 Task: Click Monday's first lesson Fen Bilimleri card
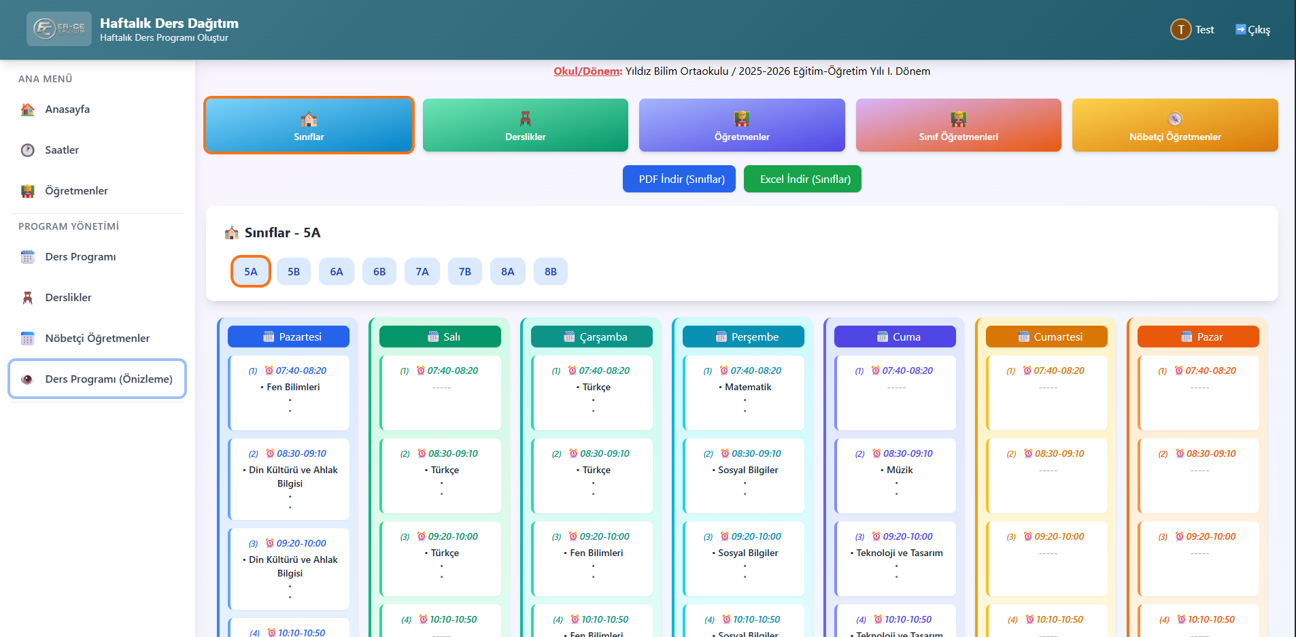pyautogui.click(x=290, y=392)
